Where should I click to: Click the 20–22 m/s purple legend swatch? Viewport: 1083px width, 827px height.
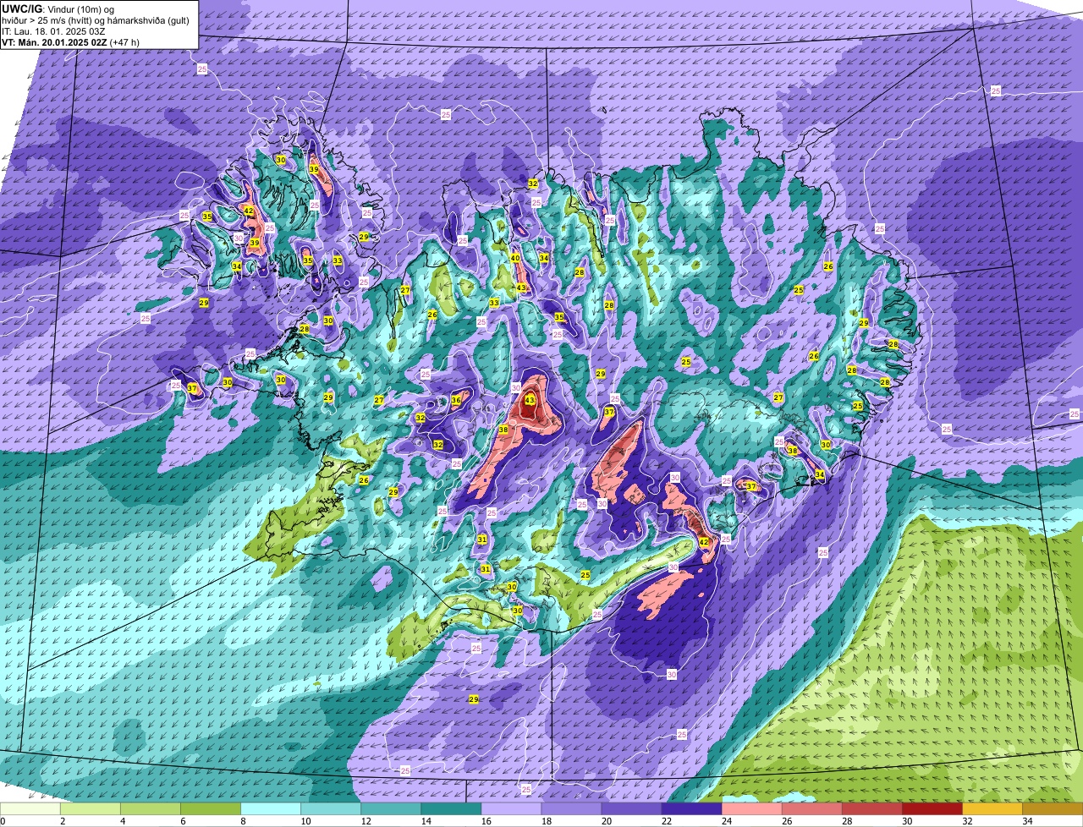(x=631, y=809)
